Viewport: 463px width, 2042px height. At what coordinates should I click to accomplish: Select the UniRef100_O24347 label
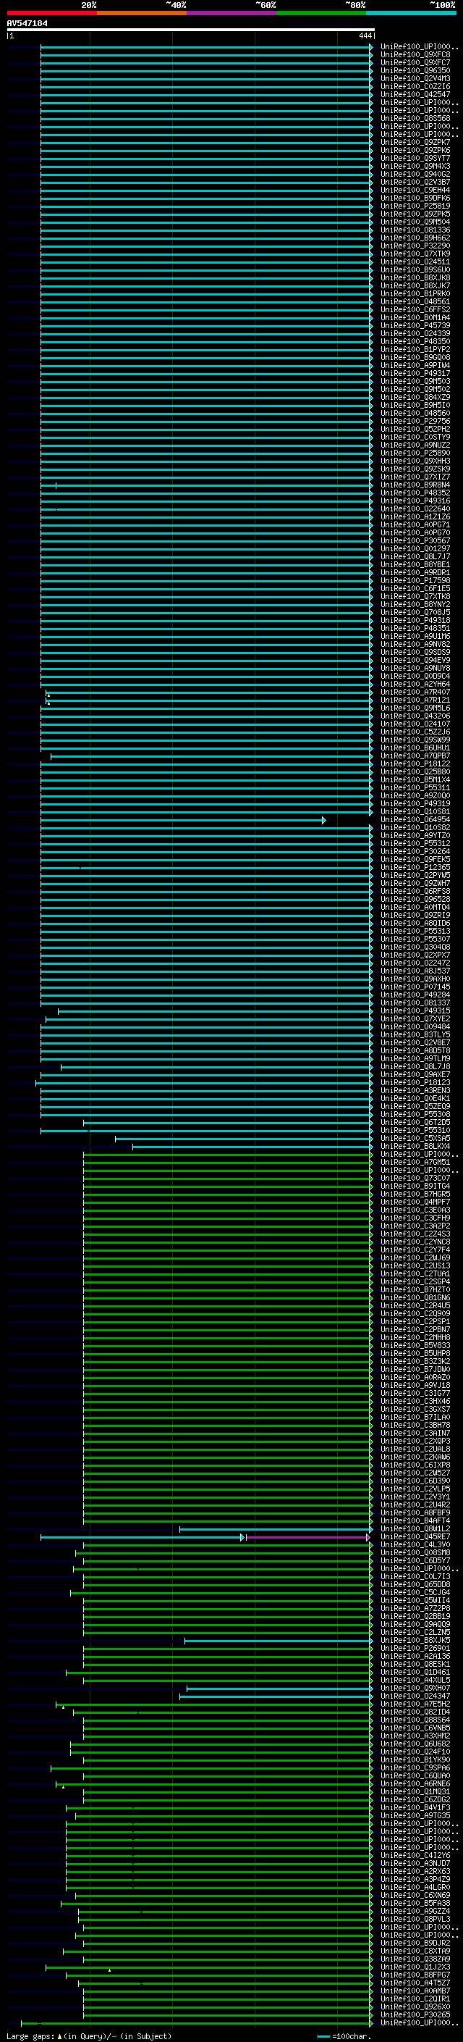pos(415,1696)
